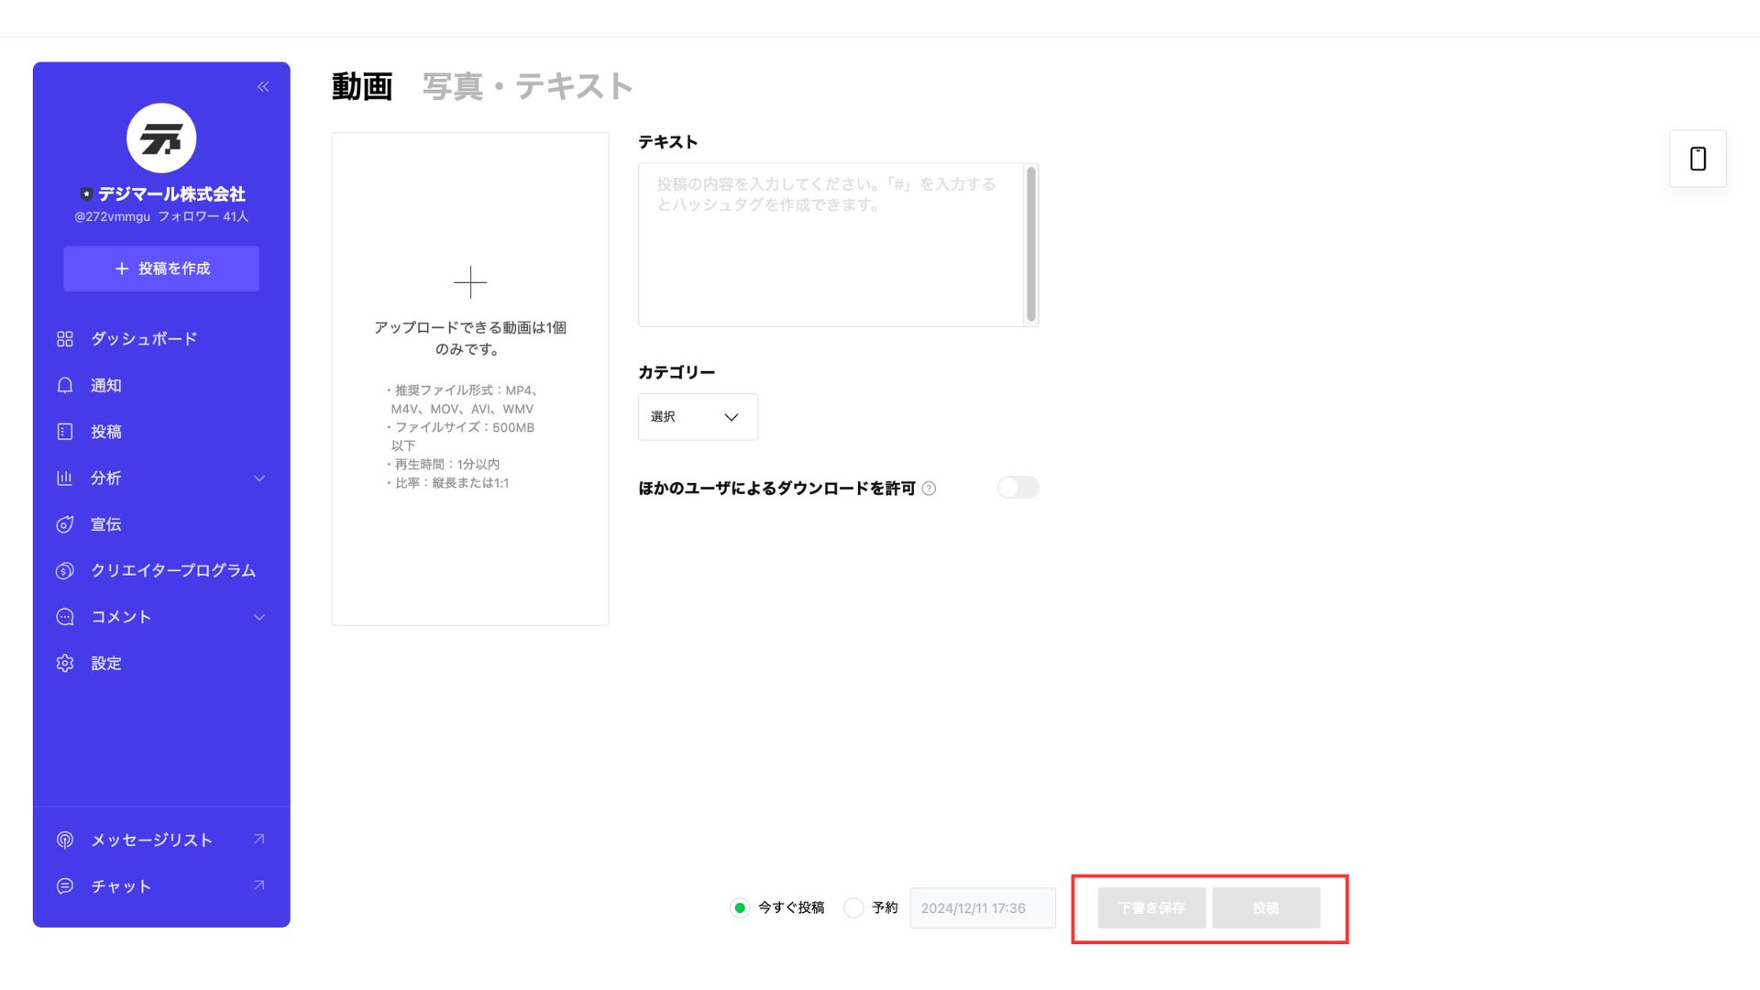
Task: Click the 下書き保存 save draft button
Action: click(1149, 907)
